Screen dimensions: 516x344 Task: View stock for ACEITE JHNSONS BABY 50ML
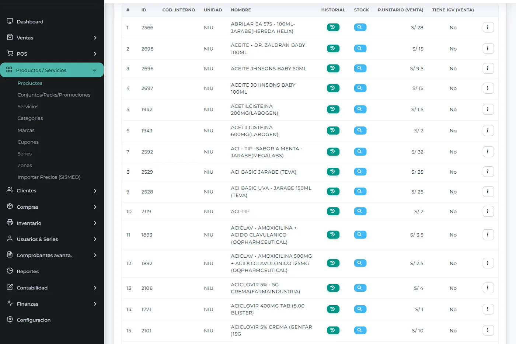point(360,68)
